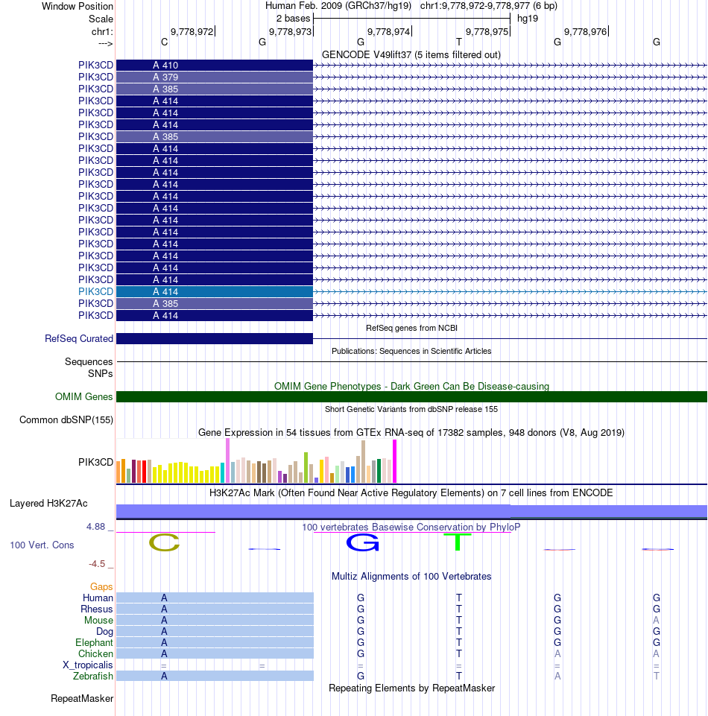708x716 pixels.
Task: Click the PIK3CD exon block labeled A 379
Action: (x=215, y=77)
